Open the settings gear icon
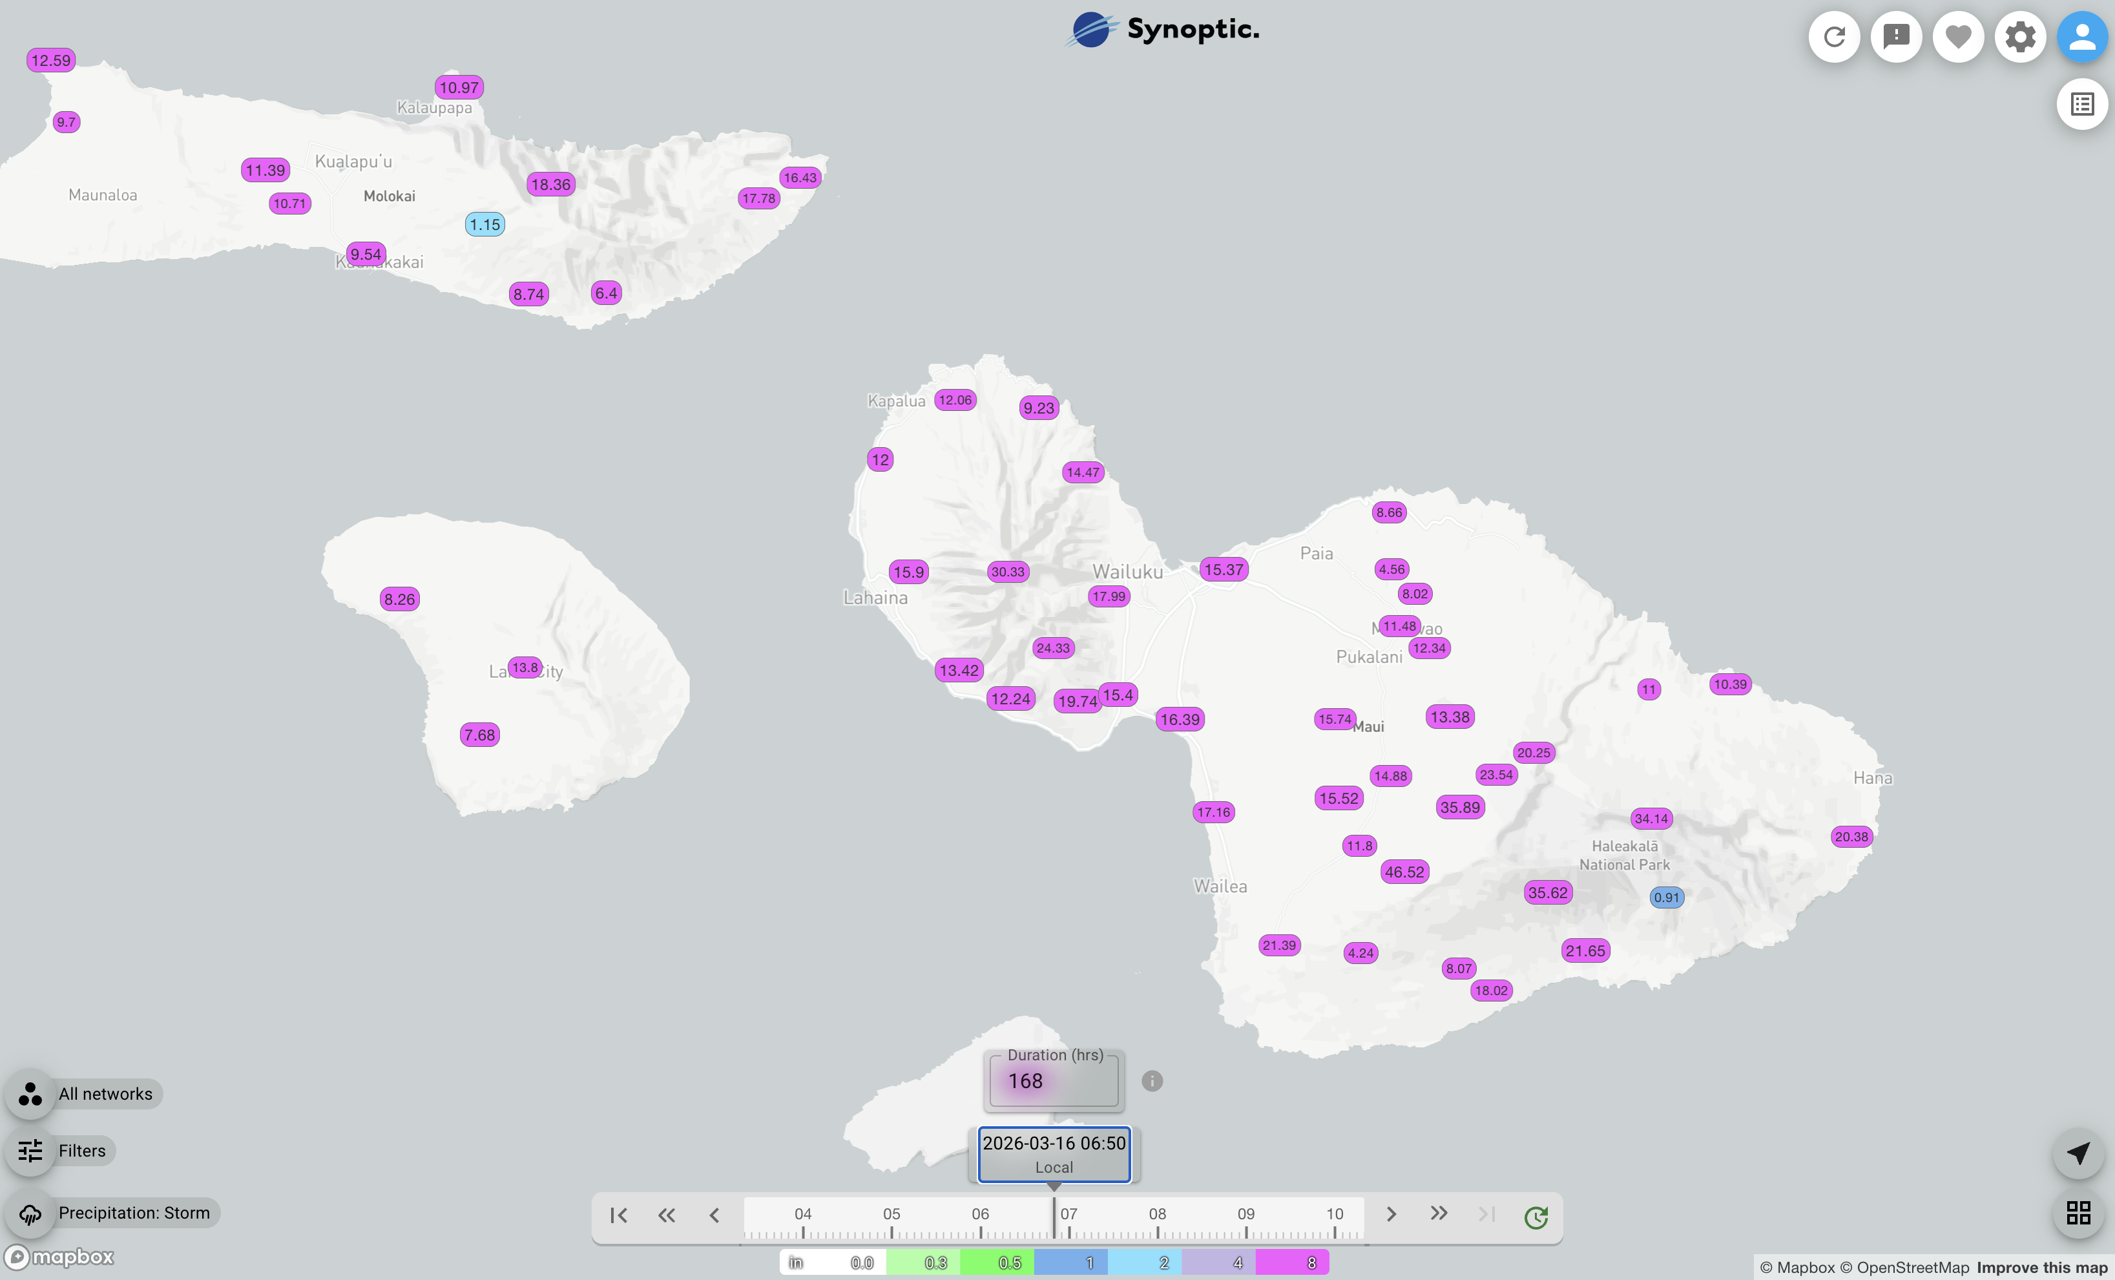The height and width of the screenshot is (1280, 2115). (x=2020, y=37)
